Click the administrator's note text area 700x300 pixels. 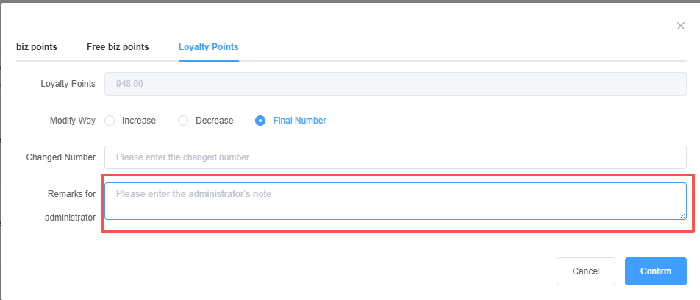396,201
